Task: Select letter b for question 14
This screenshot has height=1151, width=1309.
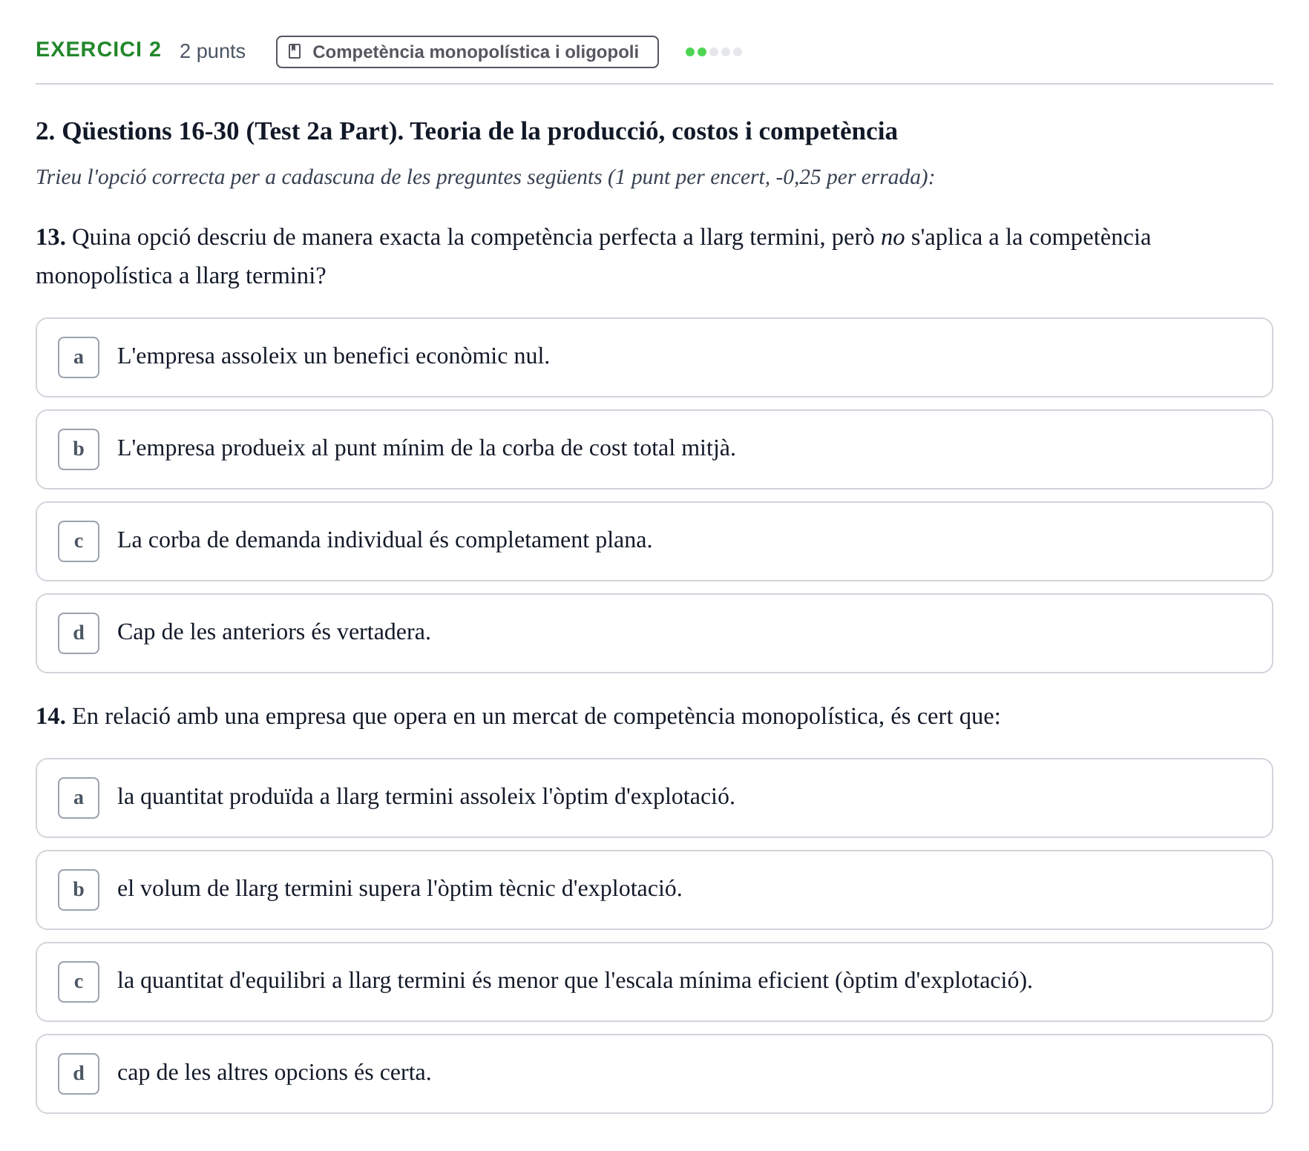Action: (79, 890)
